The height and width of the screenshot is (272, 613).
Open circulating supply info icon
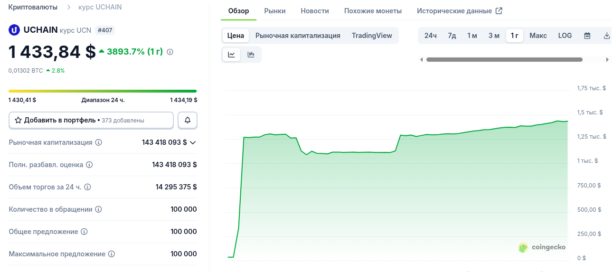(x=98, y=209)
